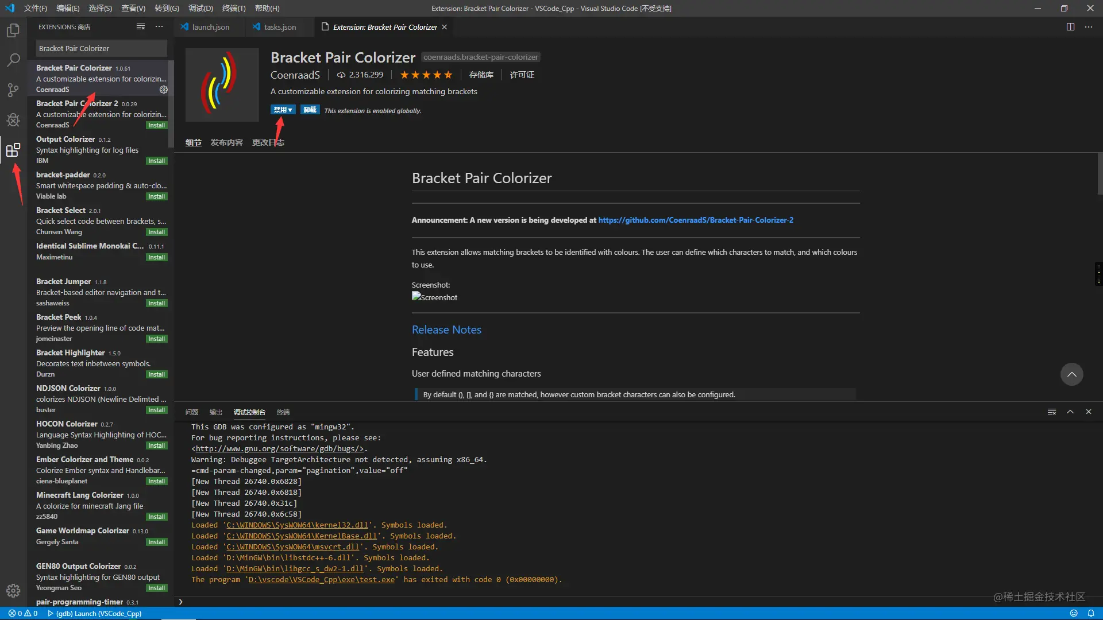Image resolution: width=1103 pixels, height=620 pixels.
Task: Click the uninstall (卸载) button
Action: (310, 110)
